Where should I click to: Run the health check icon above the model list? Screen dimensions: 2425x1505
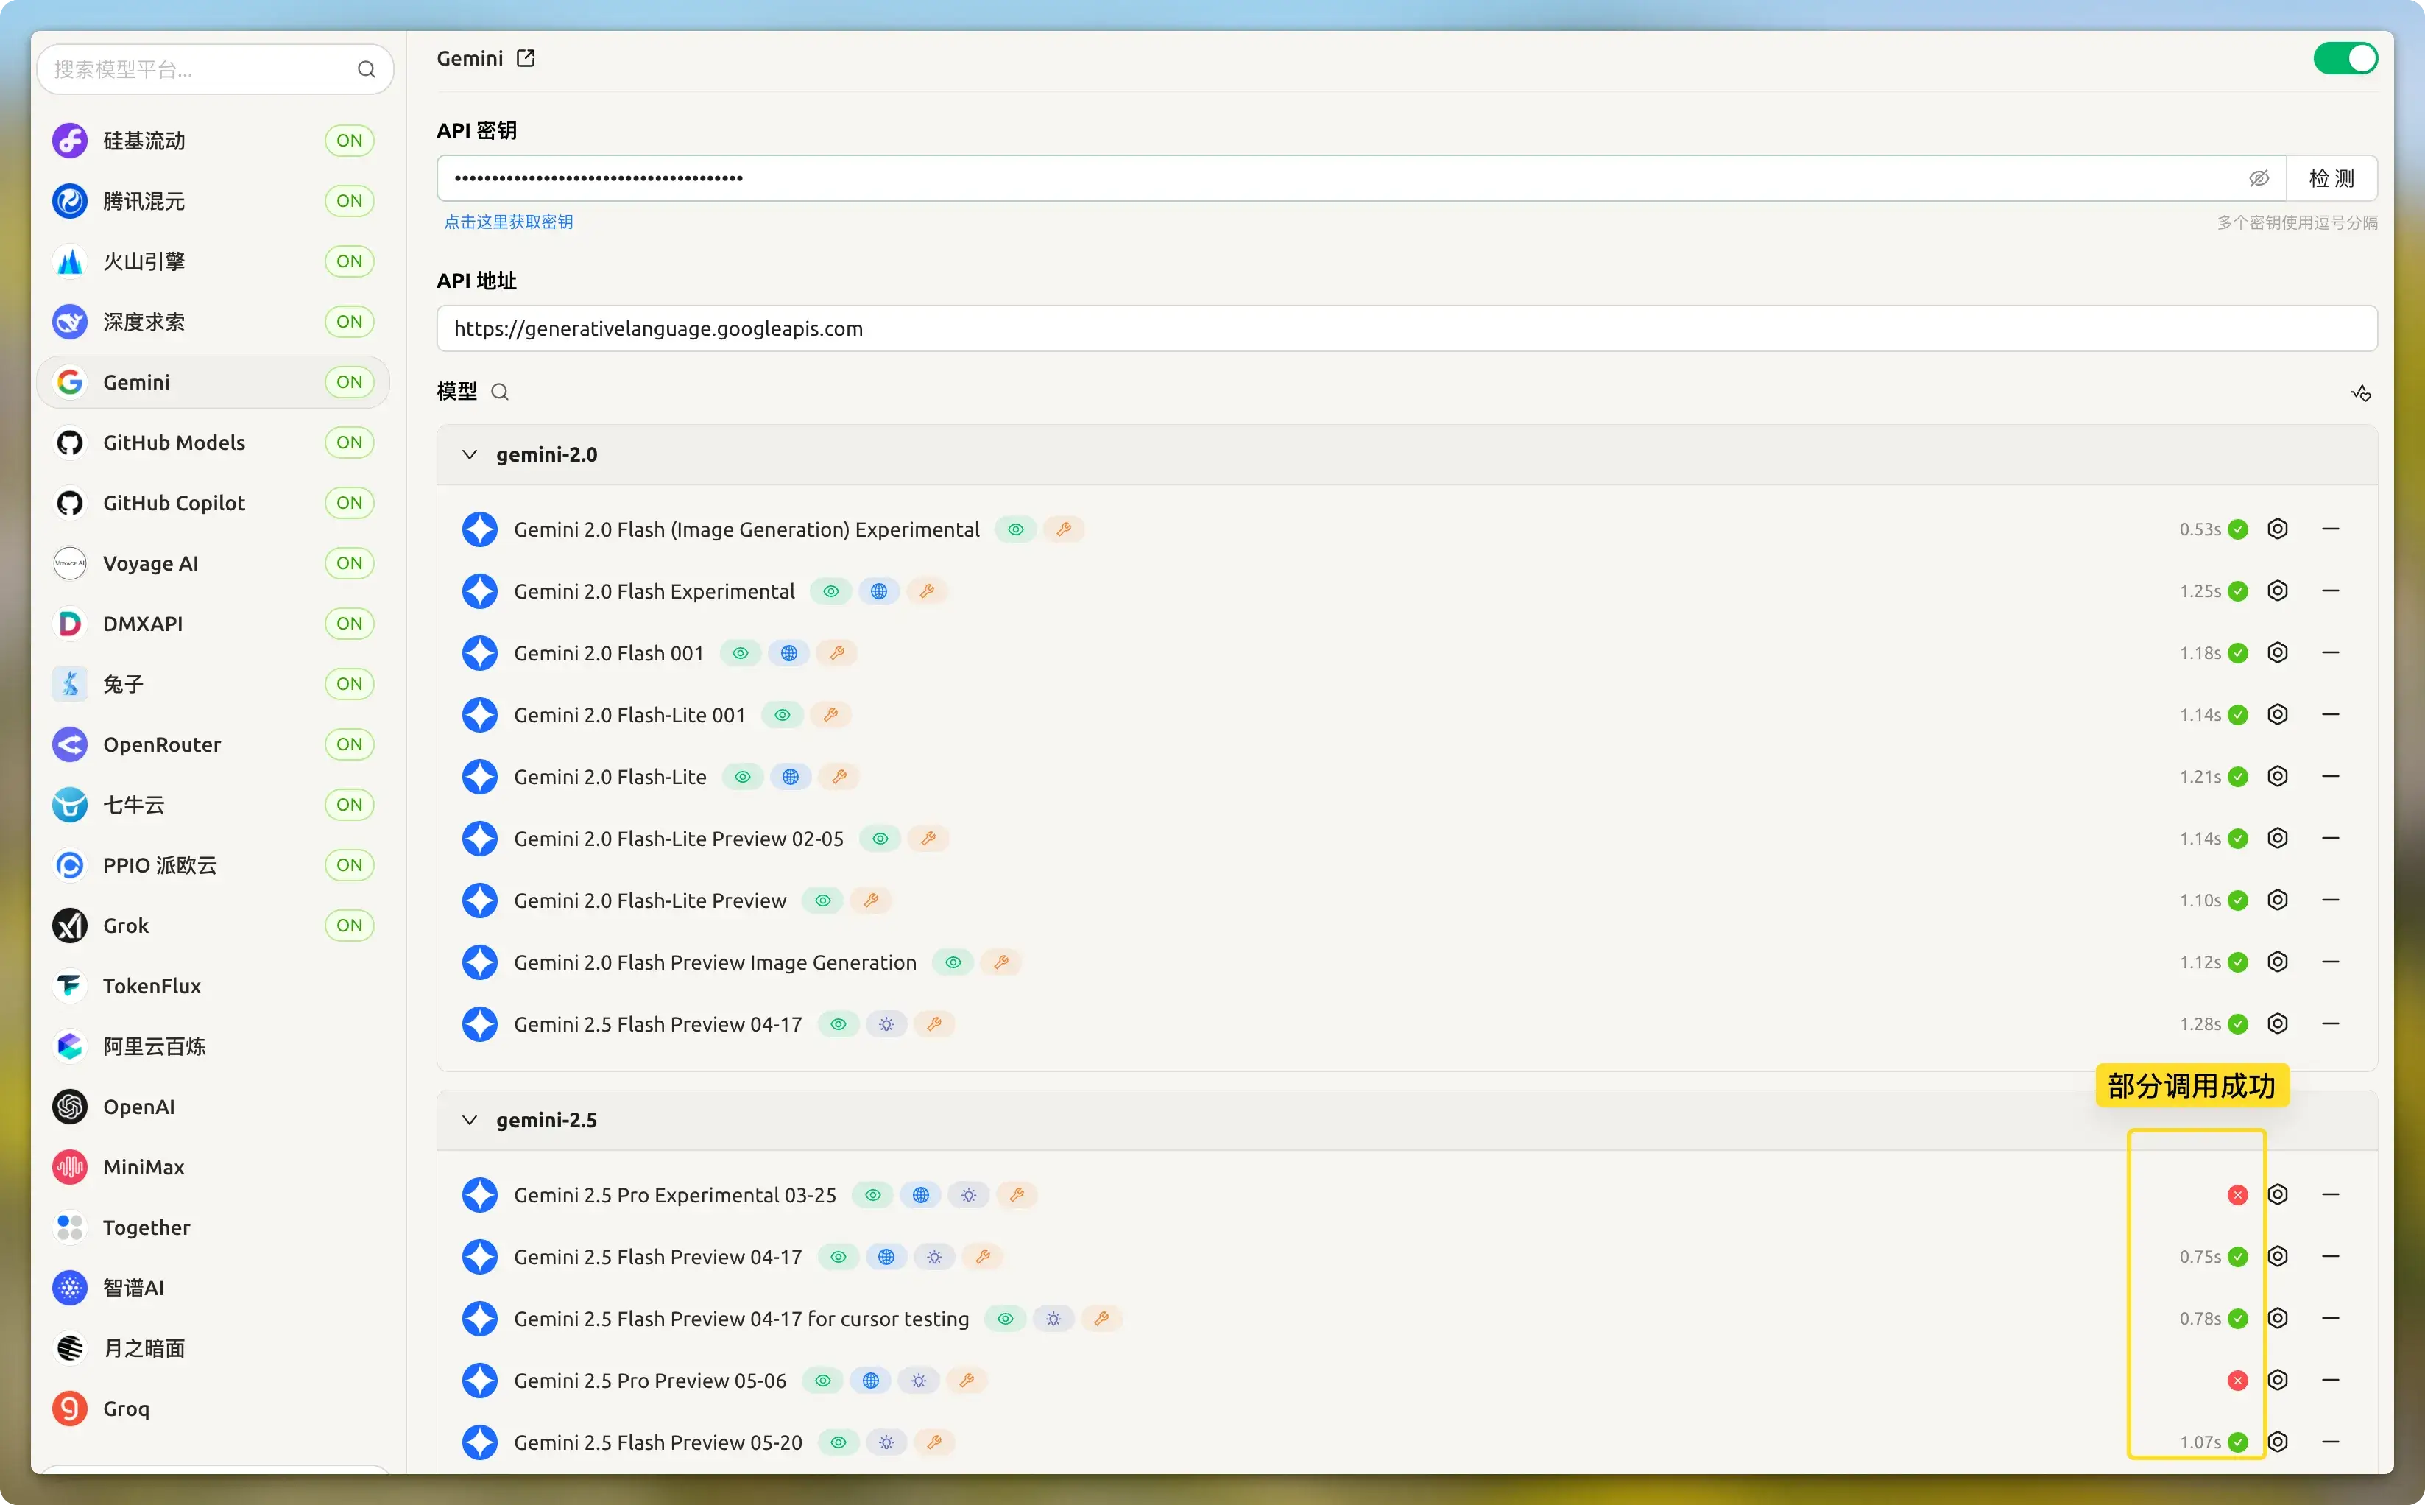pos(2360,392)
